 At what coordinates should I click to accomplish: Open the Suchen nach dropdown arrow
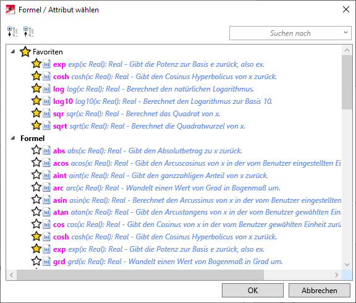coord(345,33)
